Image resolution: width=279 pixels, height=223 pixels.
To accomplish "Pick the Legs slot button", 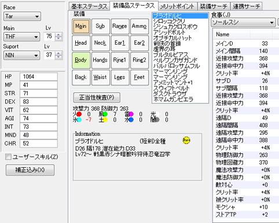I will click(120, 77).
